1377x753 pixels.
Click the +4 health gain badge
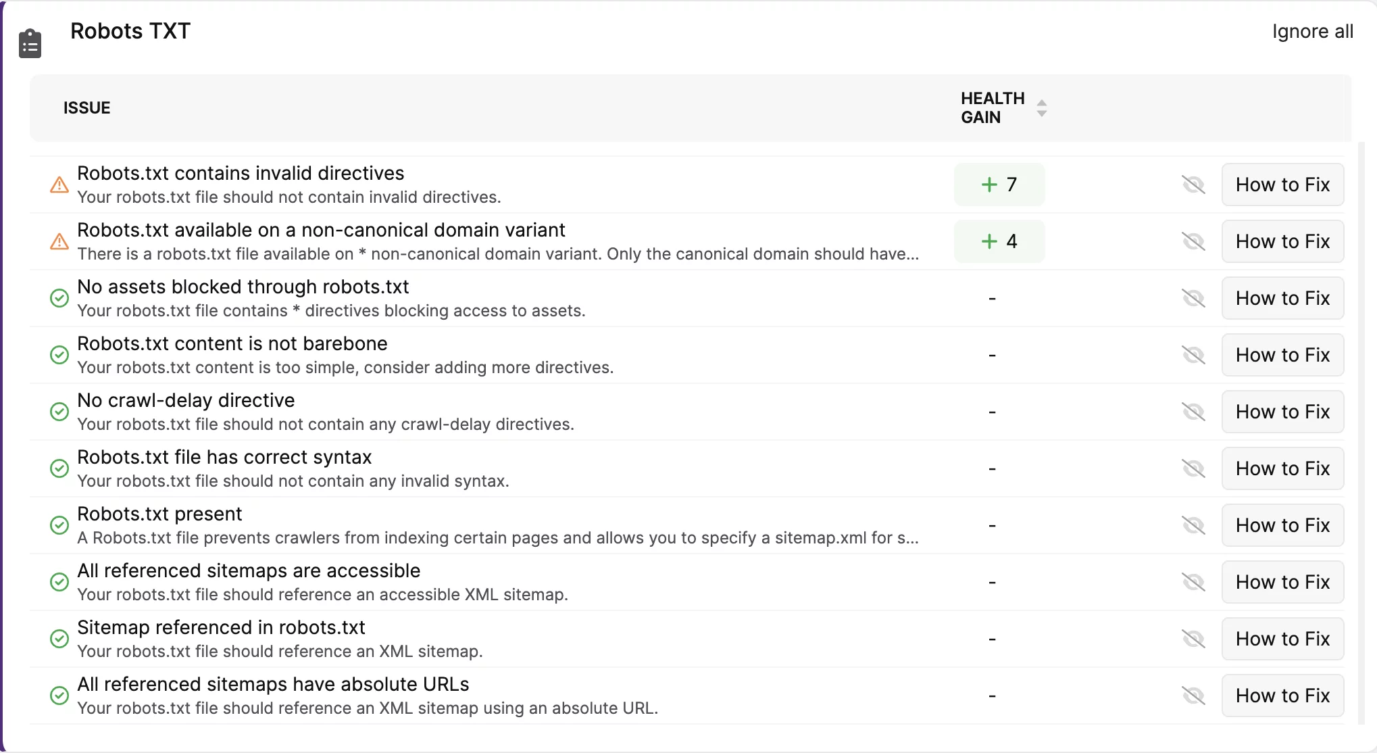point(999,241)
